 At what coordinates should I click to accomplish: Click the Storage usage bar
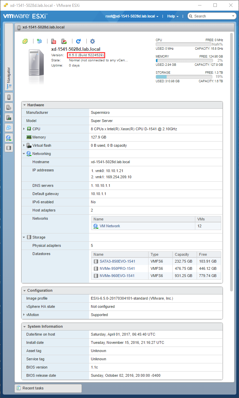click(x=184, y=77)
